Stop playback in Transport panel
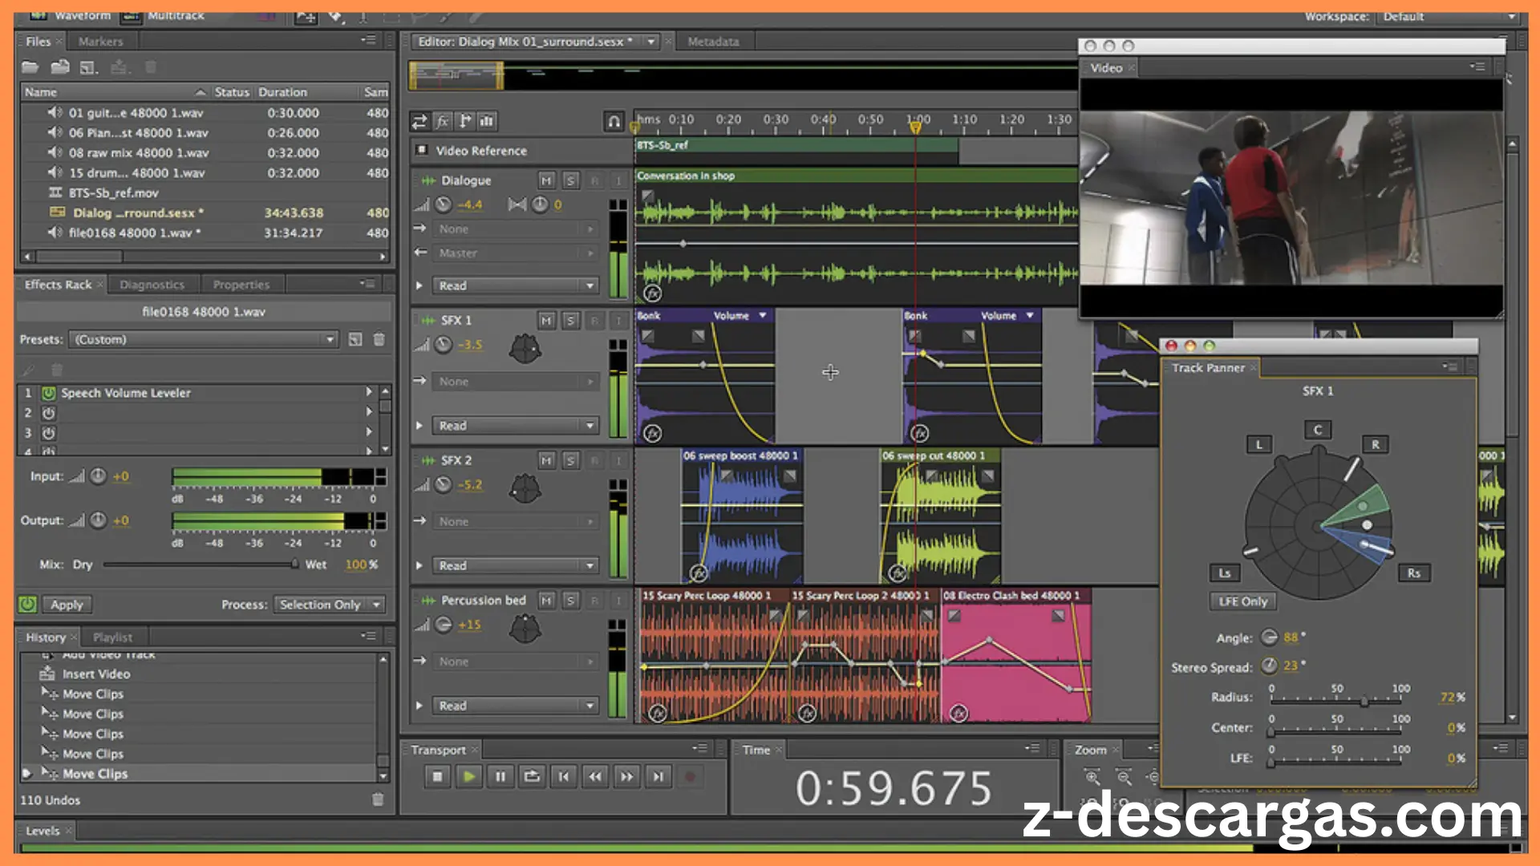Screen dimensions: 1540x866 (x=437, y=775)
